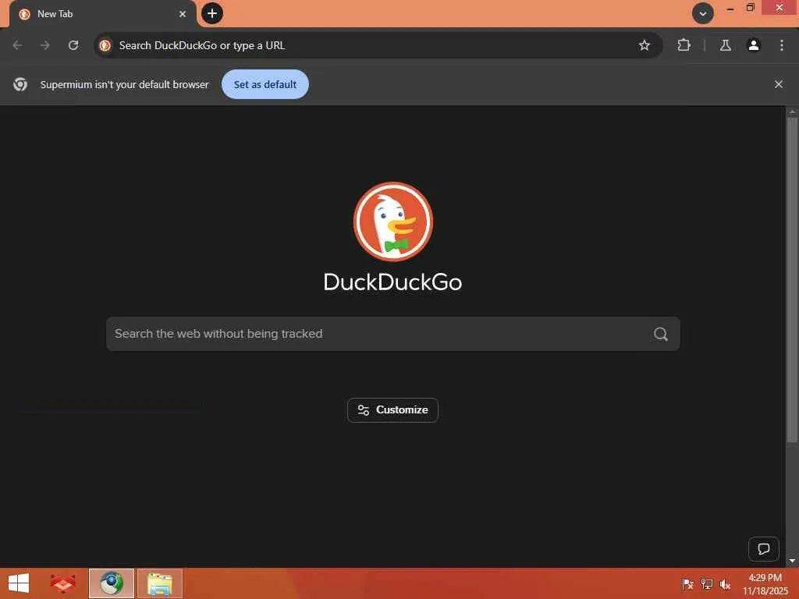Open the three-dot browser menu

pyautogui.click(x=781, y=45)
